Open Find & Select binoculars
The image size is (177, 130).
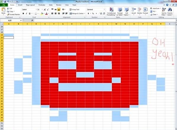tap(170, 11)
